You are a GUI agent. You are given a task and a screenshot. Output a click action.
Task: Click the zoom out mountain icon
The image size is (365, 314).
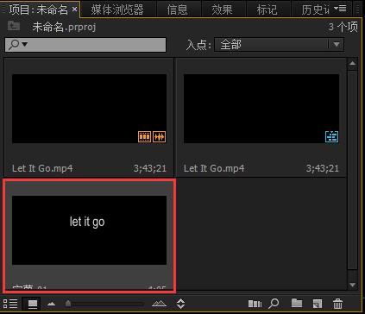[51, 304]
